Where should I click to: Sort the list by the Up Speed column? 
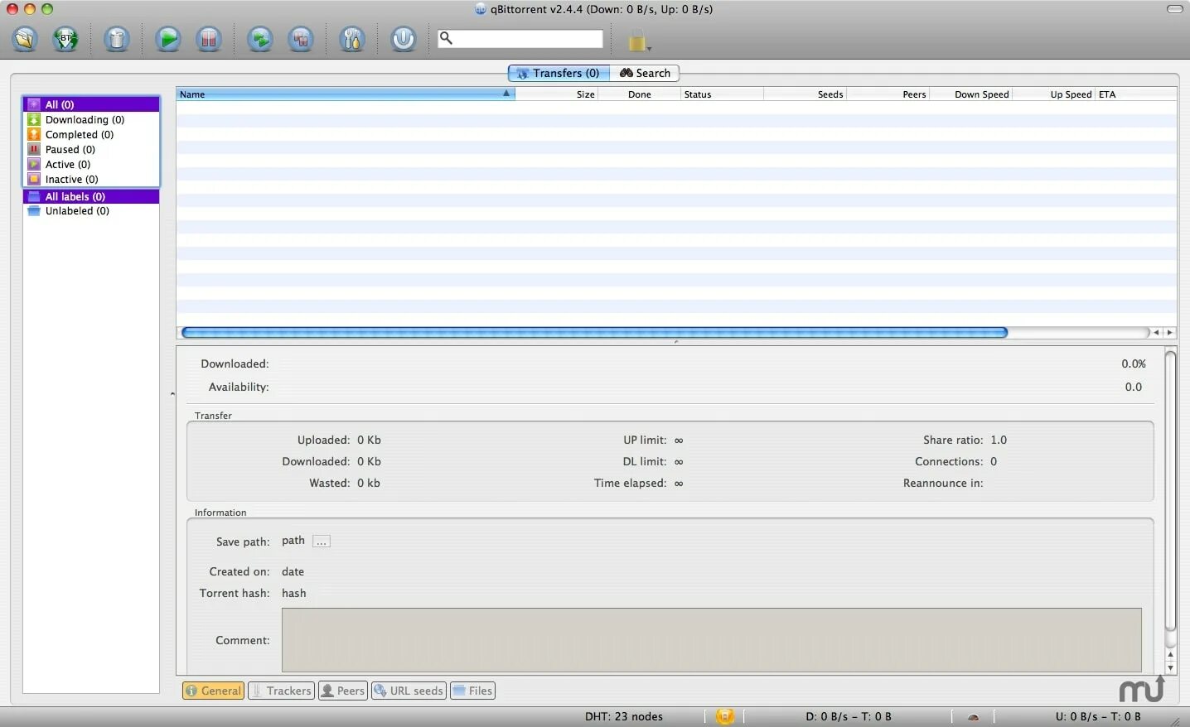pyautogui.click(x=1054, y=94)
